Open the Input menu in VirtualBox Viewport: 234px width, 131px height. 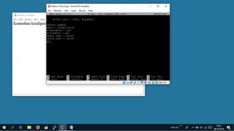click(73, 11)
